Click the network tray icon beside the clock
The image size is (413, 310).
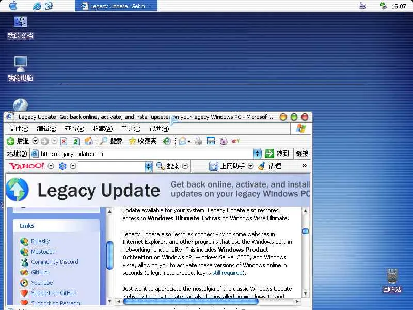pyautogui.click(x=384, y=6)
